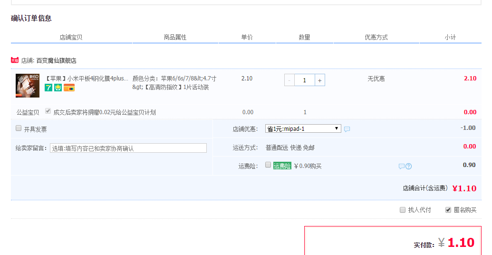Open the 百变魔仙旗舰店 store link
Image resolution: width=492 pixels, height=255 pixels.
(x=56, y=61)
